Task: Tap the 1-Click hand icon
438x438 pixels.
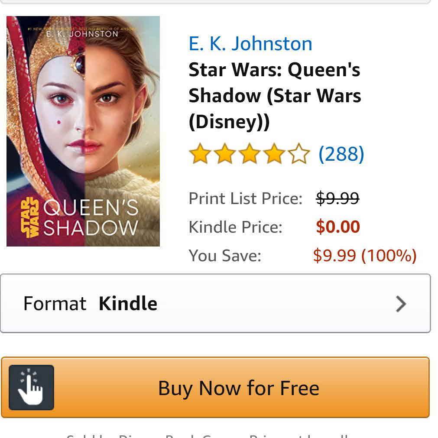Action: (x=31, y=387)
